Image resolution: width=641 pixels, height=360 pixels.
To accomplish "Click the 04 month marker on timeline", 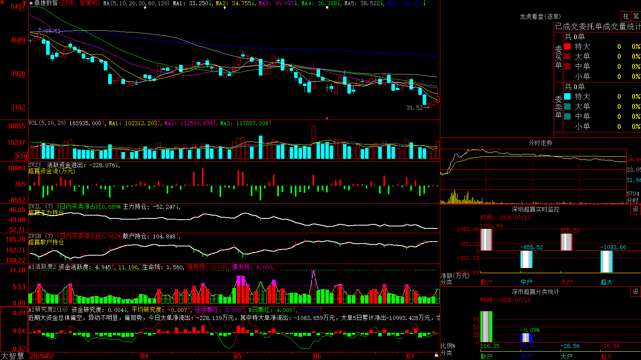I will (x=145, y=356).
